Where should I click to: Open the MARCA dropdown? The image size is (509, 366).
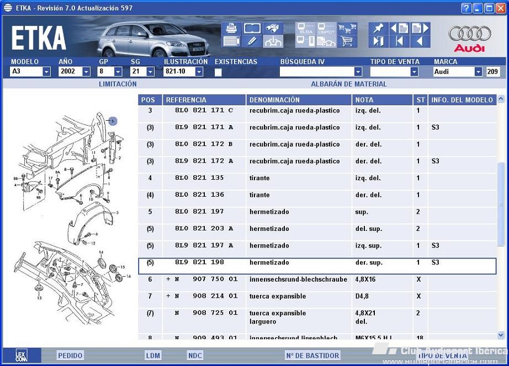pos(478,72)
